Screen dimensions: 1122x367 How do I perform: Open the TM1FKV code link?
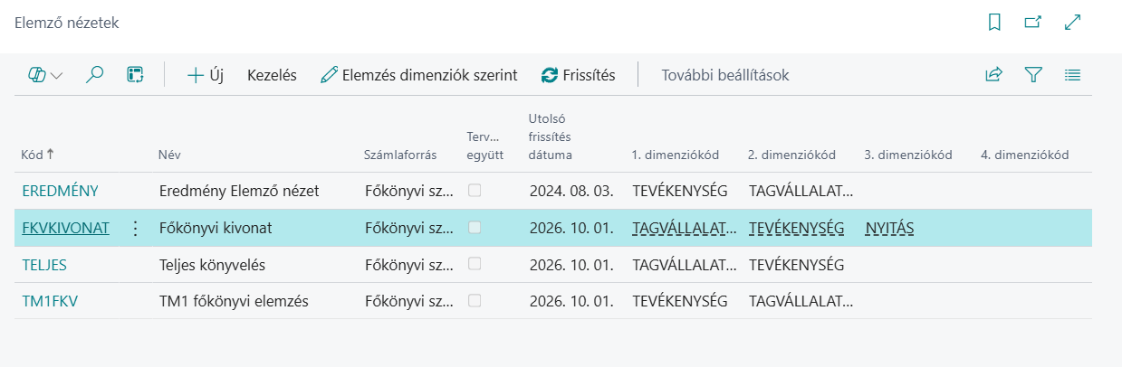(x=50, y=301)
